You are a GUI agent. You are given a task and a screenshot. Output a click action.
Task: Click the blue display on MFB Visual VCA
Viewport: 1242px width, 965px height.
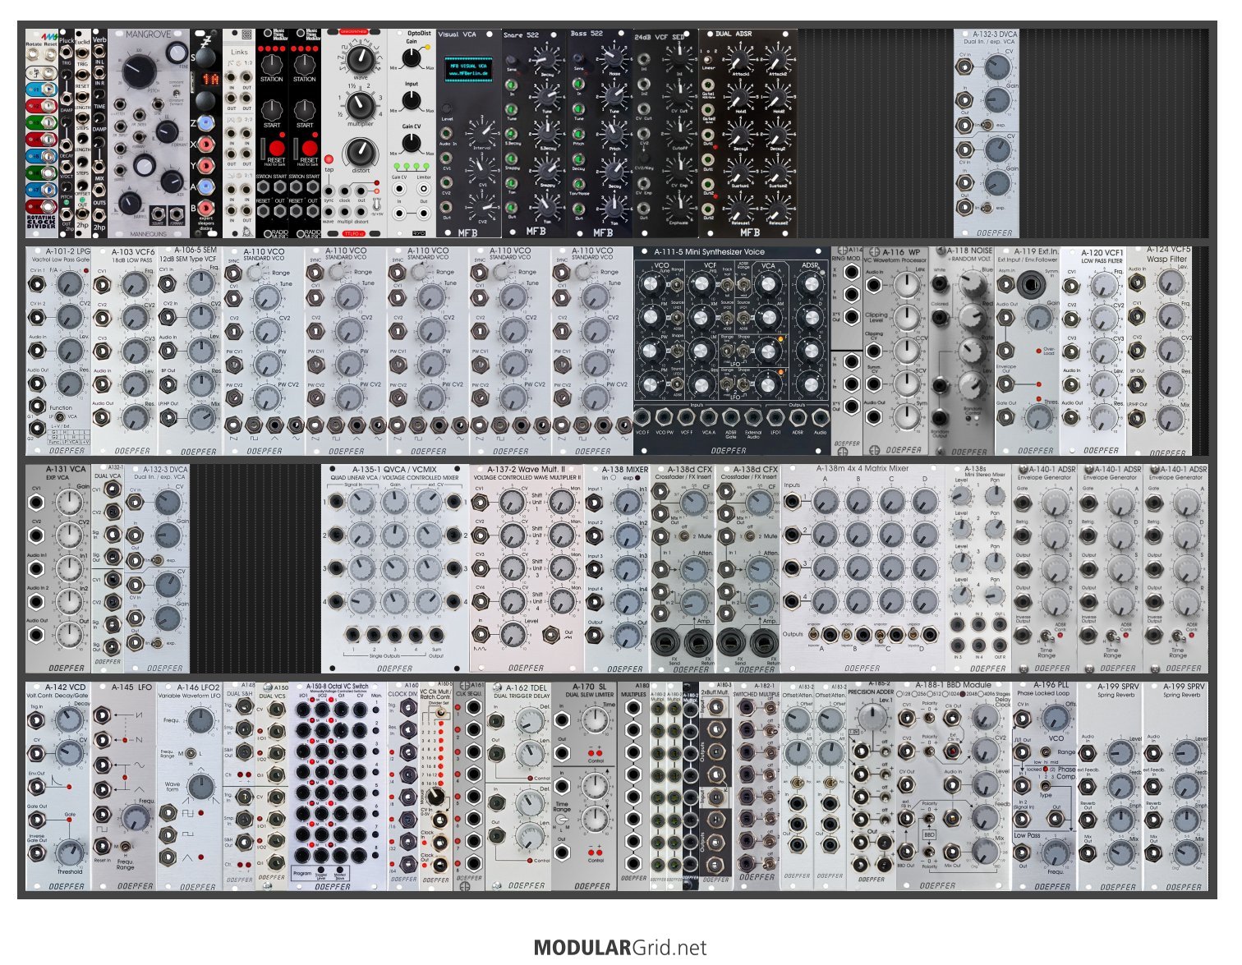click(468, 70)
